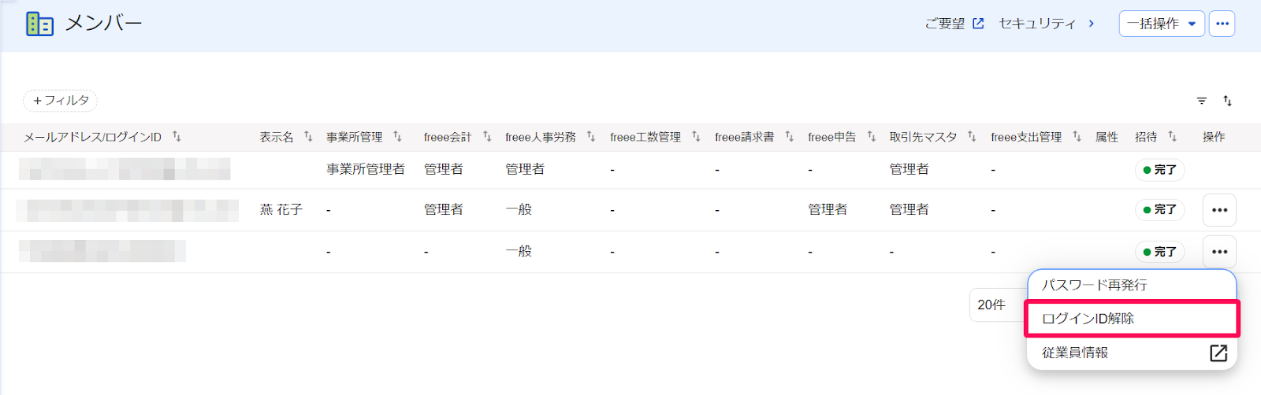Choose ログインID解除 menu entry

(1132, 319)
